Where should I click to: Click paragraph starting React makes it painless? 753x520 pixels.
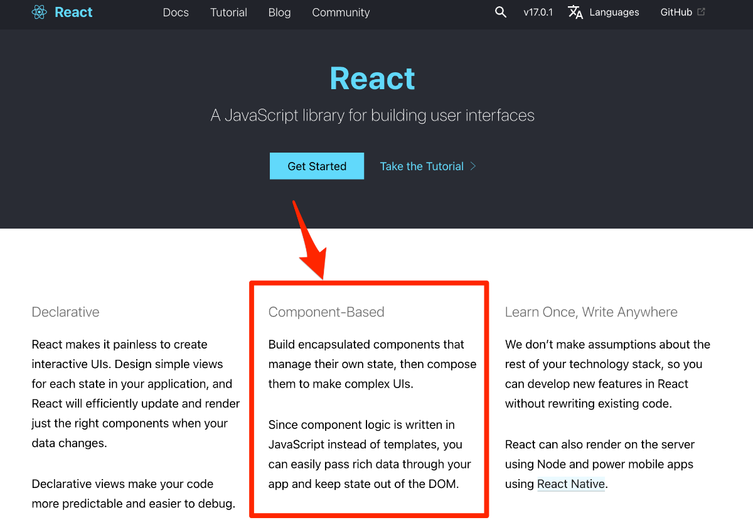click(136, 394)
